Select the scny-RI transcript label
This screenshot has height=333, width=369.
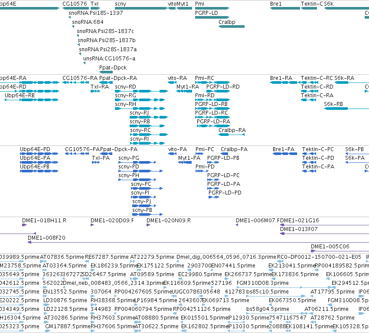(x=139, y=139)
